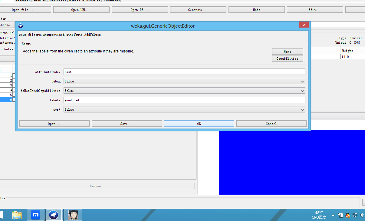The width and height of the screenshot is (365, 221).
Task: Click the labels field containing good,bad
Action: [x=184, y=100]
